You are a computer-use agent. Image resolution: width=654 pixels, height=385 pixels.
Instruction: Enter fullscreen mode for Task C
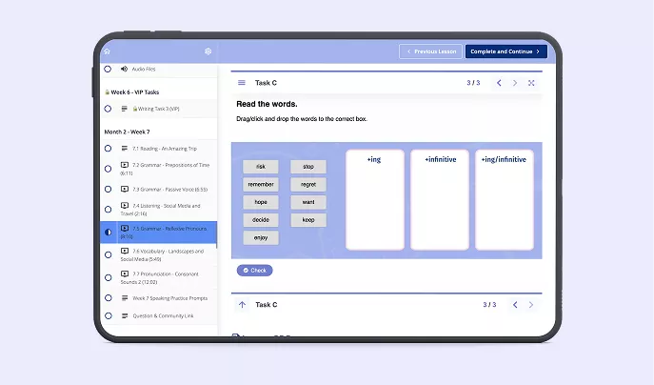tap(531, 83)
